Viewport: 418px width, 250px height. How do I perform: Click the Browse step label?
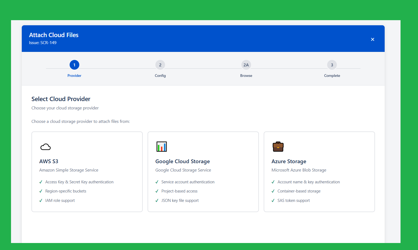pos(246,76)
